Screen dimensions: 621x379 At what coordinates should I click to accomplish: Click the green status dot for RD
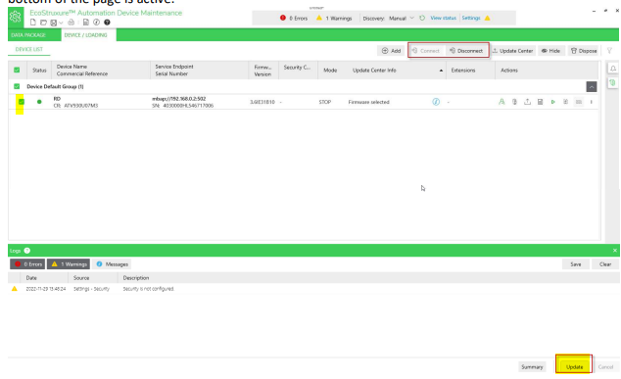[39, 102]
